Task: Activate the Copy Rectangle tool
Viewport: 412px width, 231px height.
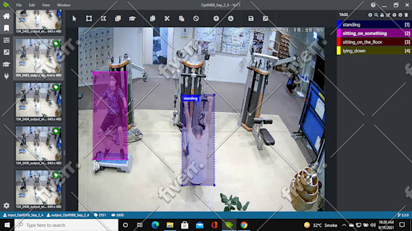Action: [118, 18]
